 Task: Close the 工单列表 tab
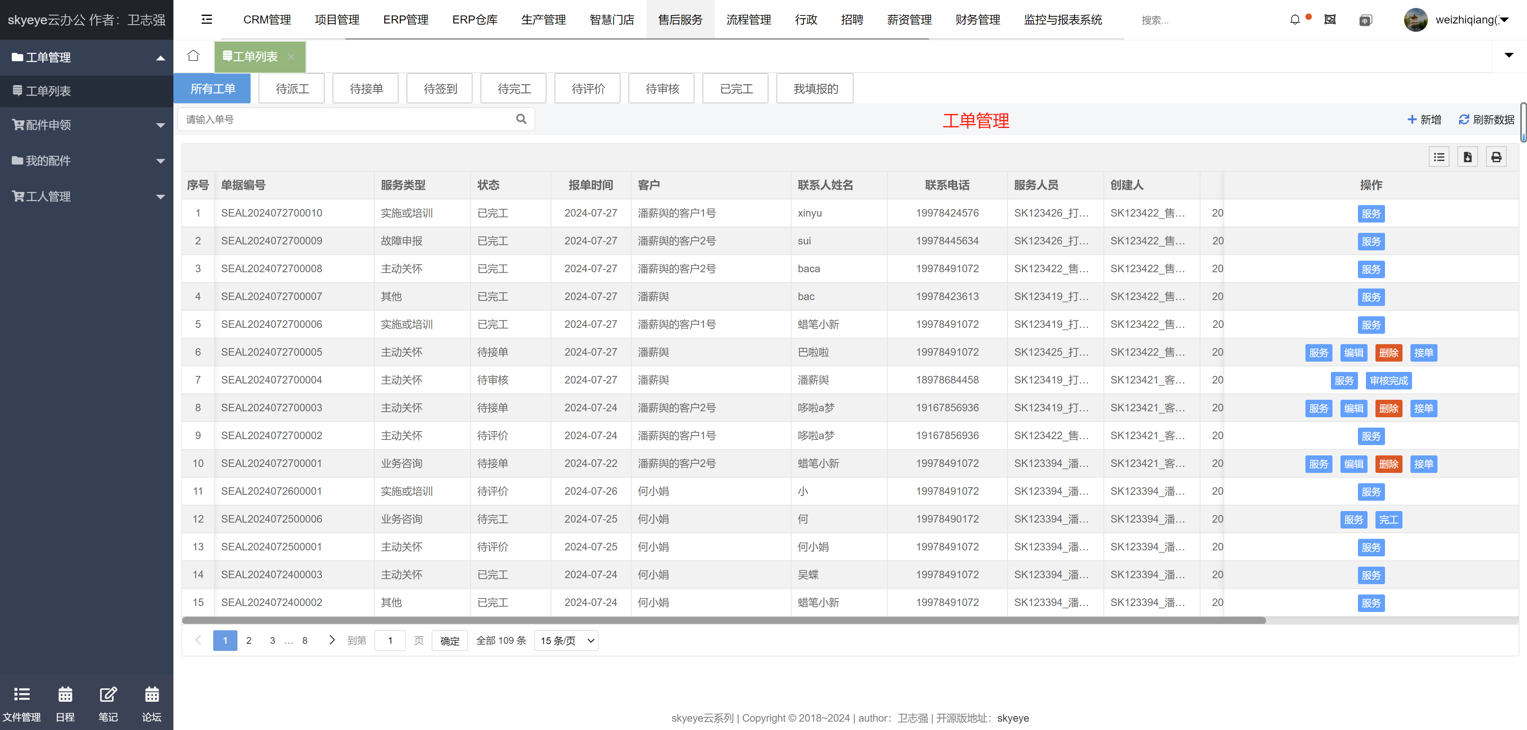point(291,57)
